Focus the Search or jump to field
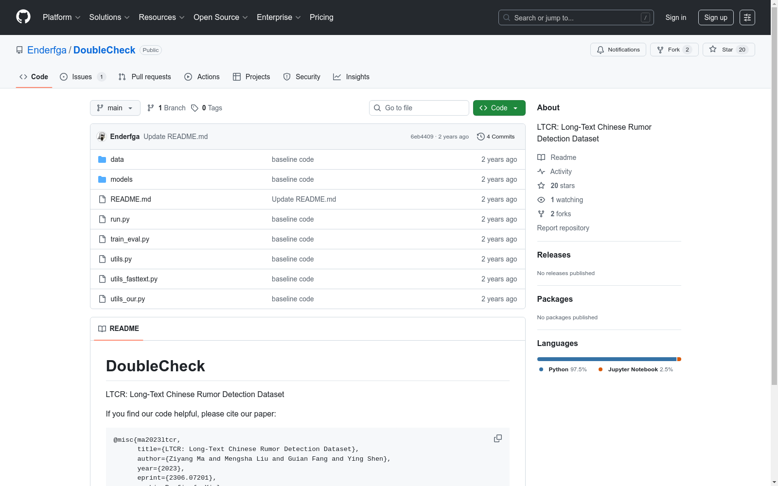Screen dimensions: 778x486 (576, 17)
